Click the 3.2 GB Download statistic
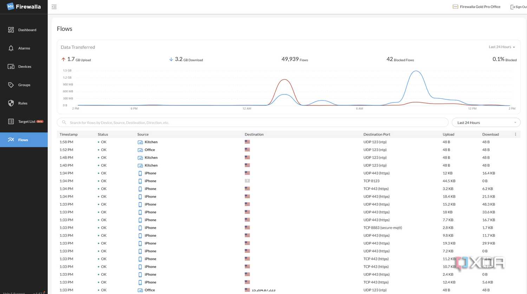 (186, 59)
